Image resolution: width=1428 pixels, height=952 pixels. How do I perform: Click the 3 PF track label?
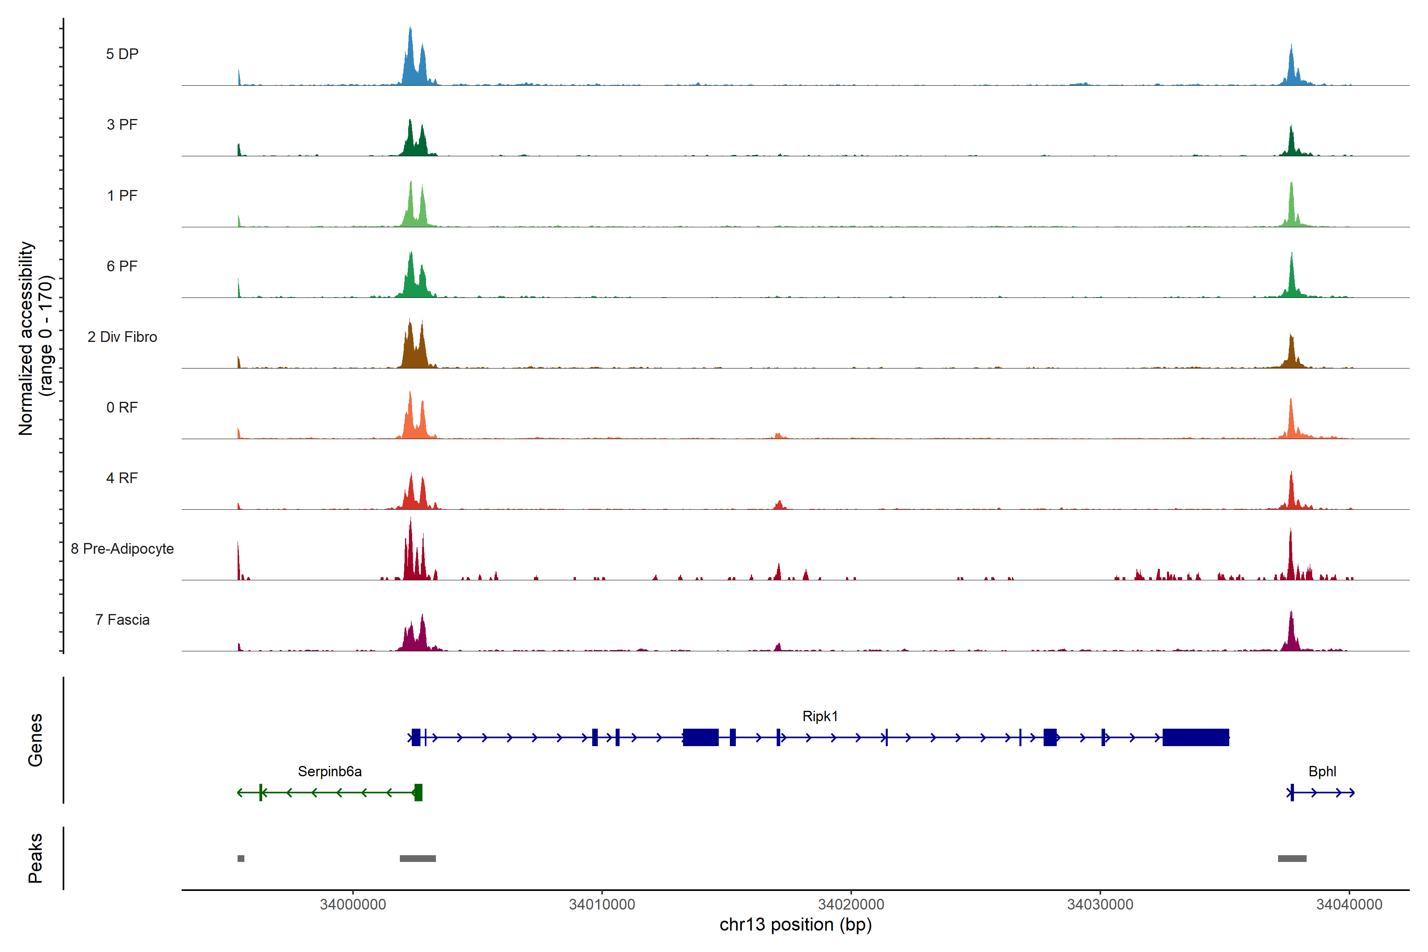pyautogui.click(x=122, y=125)
